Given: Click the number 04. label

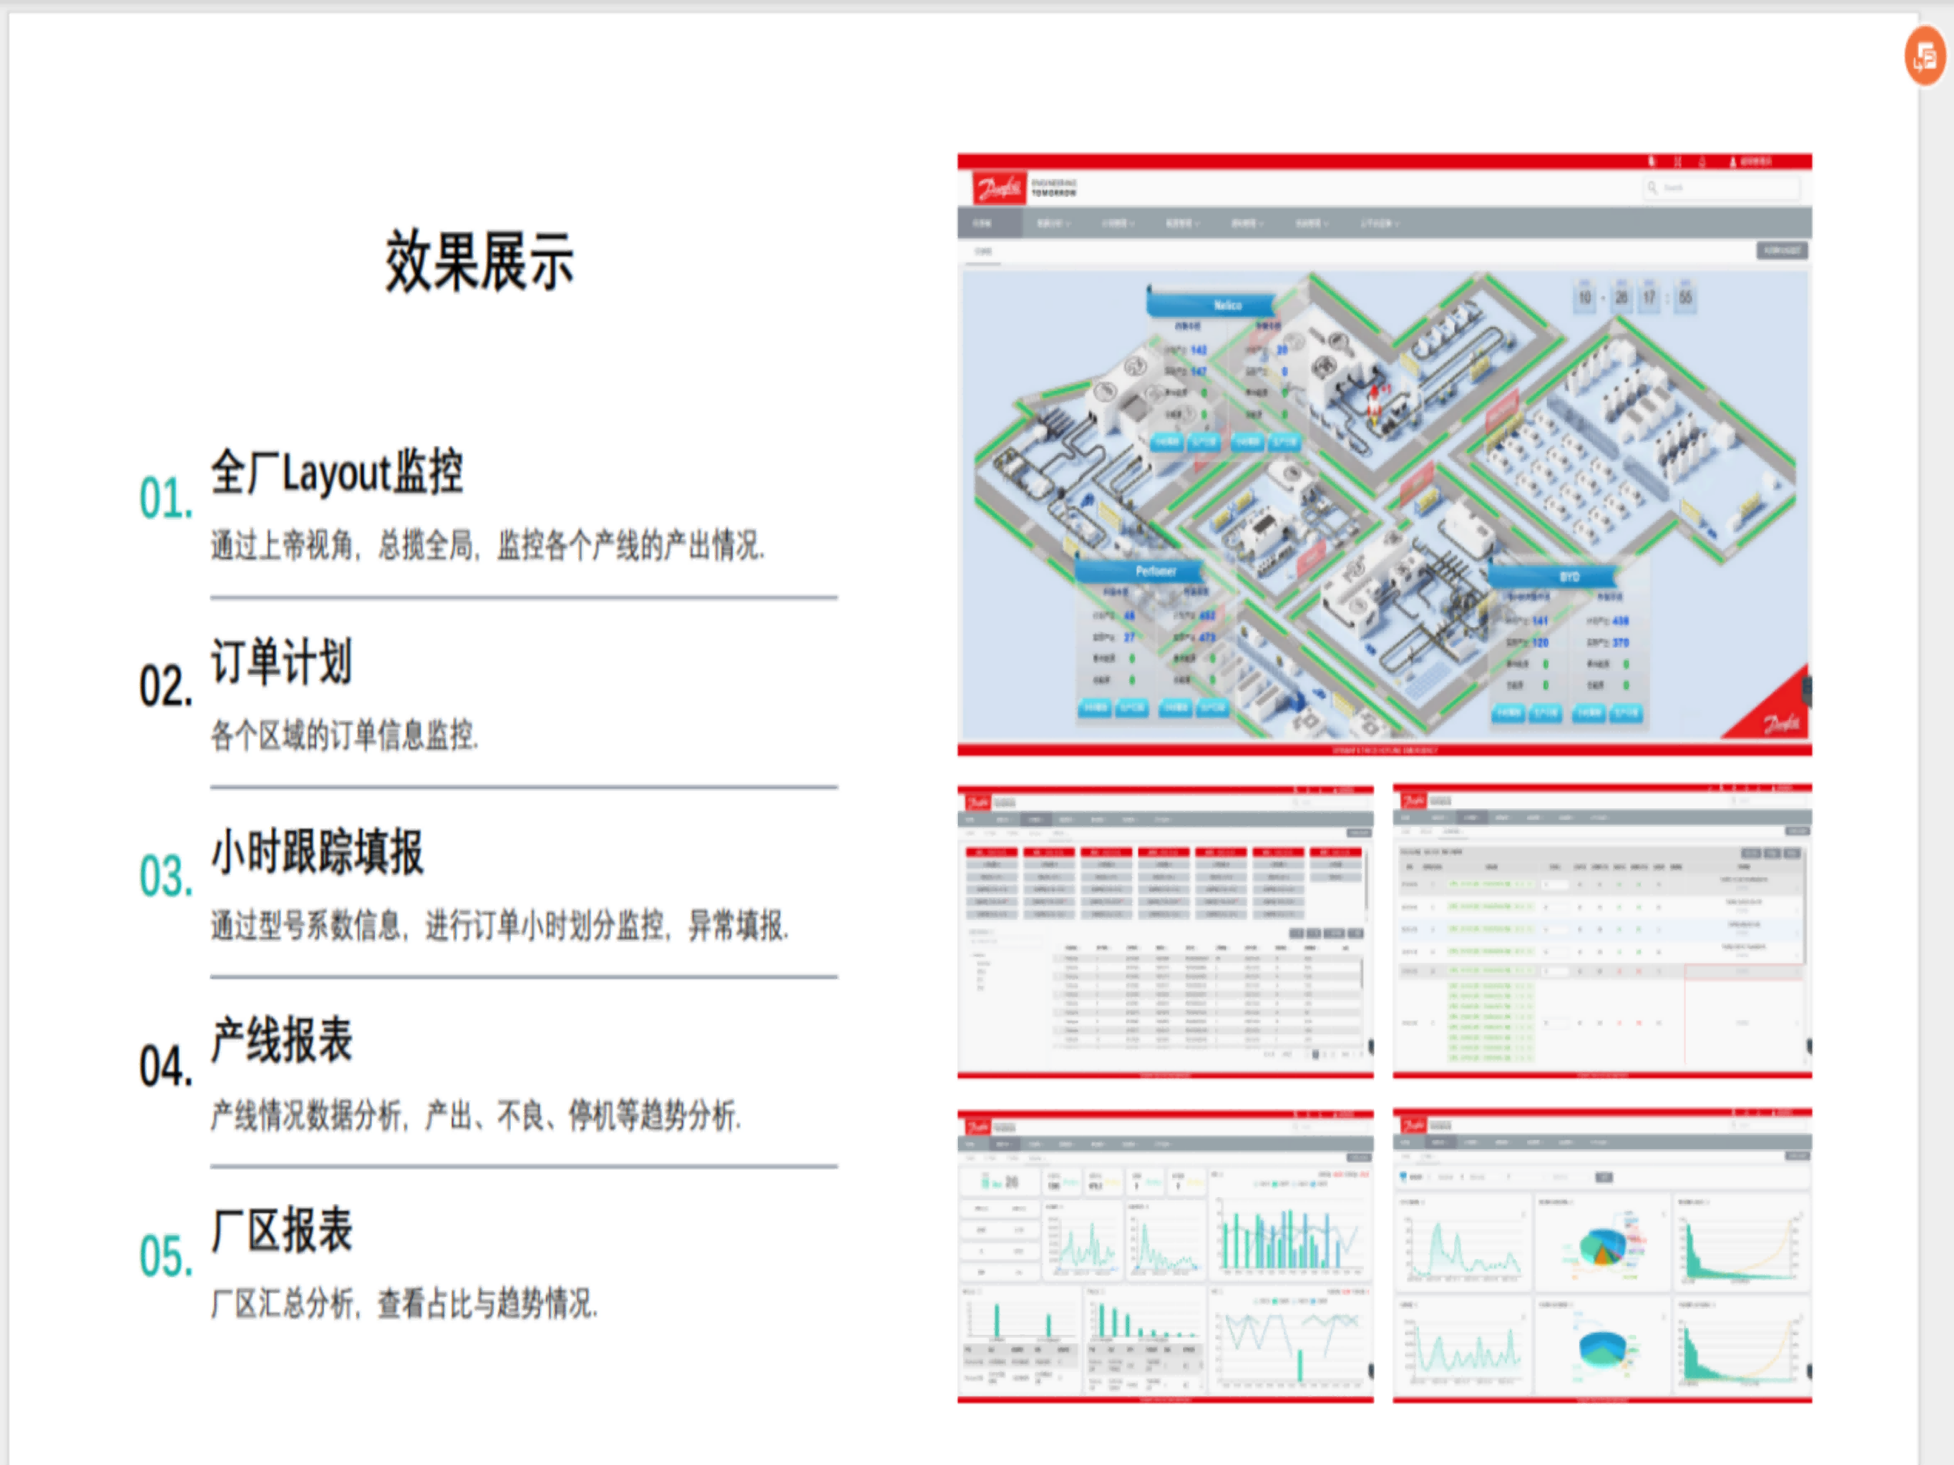Looking at the screenshot, I should coord(166,1066).
